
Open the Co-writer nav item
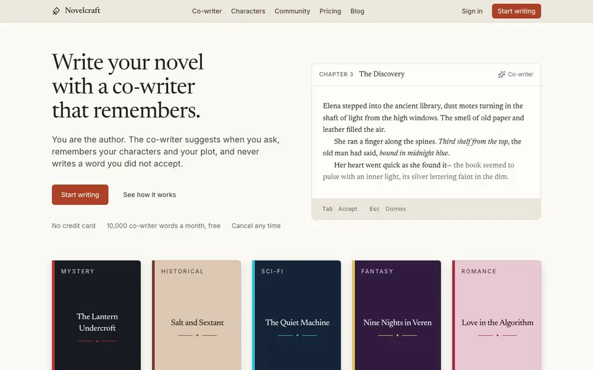[207, 11]
